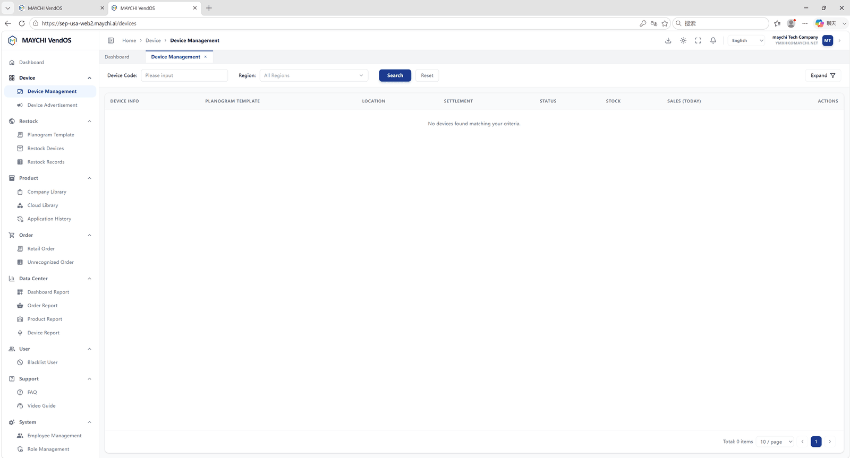Switch to the Dashboard page tab
The image size is (850, 458).
click(x=117, y=57)
